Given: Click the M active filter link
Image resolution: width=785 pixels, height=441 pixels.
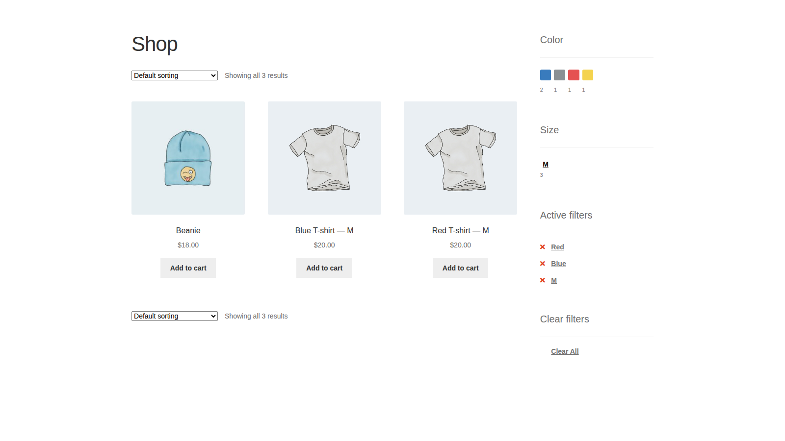Looking at the screenshot, I should tap(554, 280).
